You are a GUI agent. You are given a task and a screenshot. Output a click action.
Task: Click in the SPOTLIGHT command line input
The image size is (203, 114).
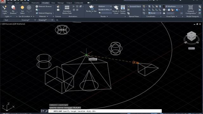coord(105,111)
